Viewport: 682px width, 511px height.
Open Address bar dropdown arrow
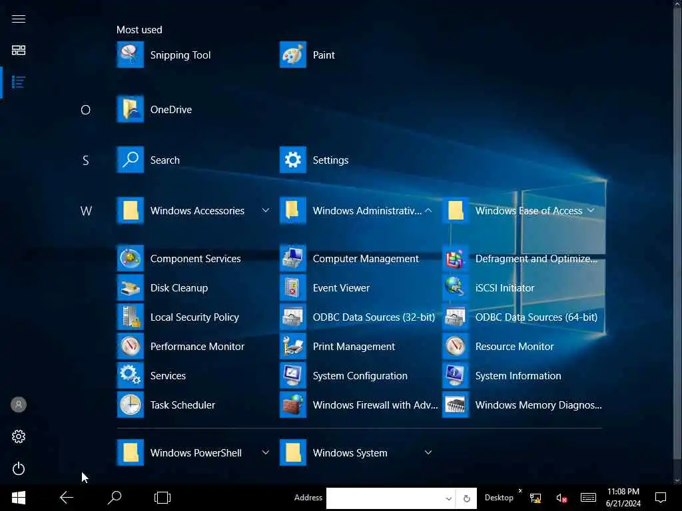[x=448, y=498]
